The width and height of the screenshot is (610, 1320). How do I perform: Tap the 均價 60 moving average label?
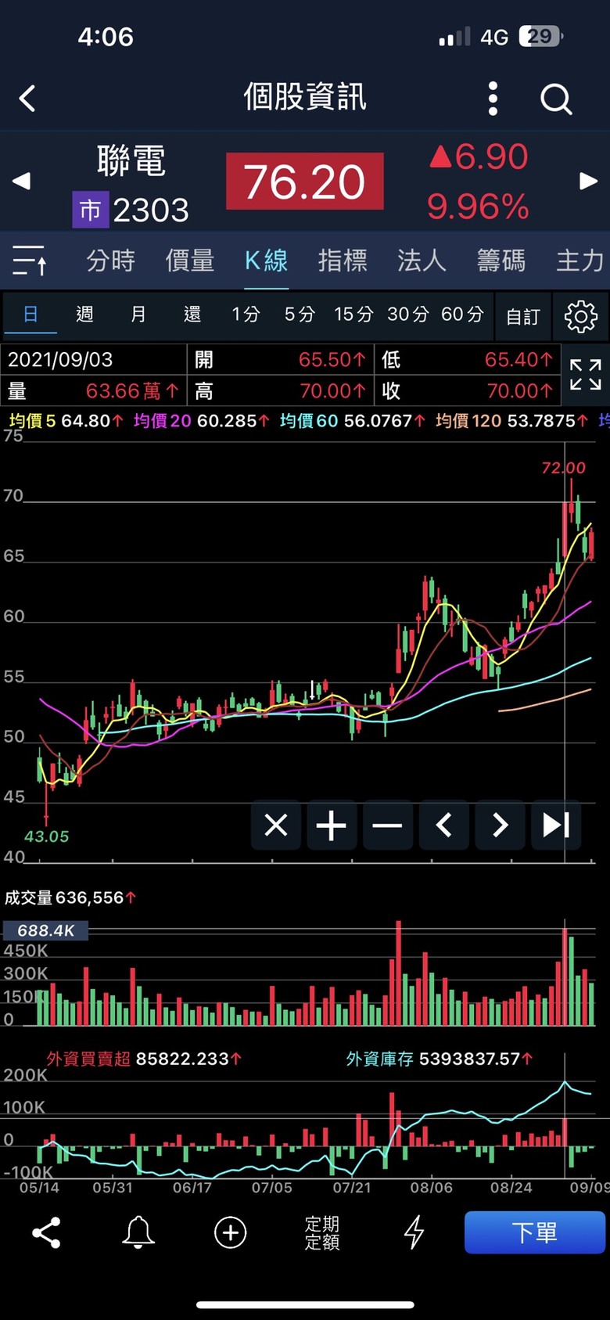pos(309,421)
